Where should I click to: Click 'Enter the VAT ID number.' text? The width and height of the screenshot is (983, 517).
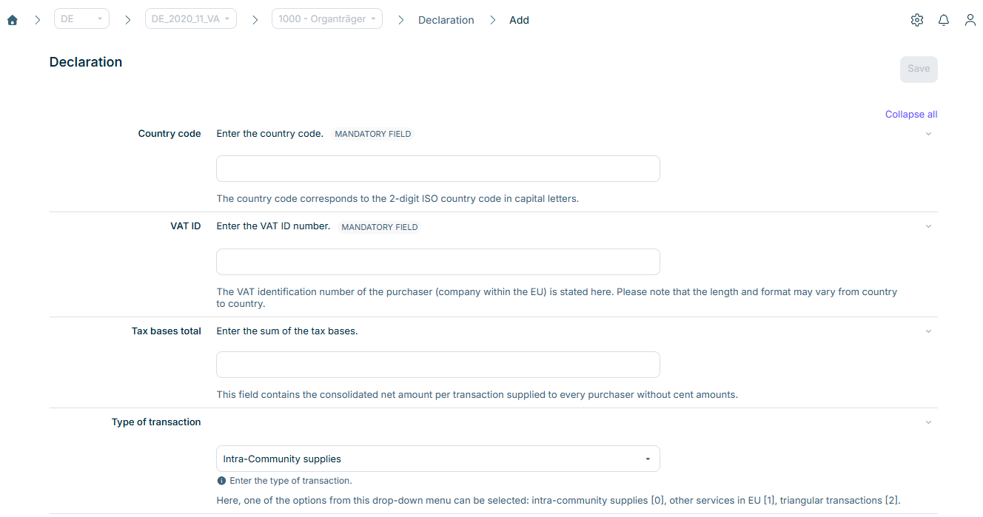pyautogui.click(x=273, y=226)
